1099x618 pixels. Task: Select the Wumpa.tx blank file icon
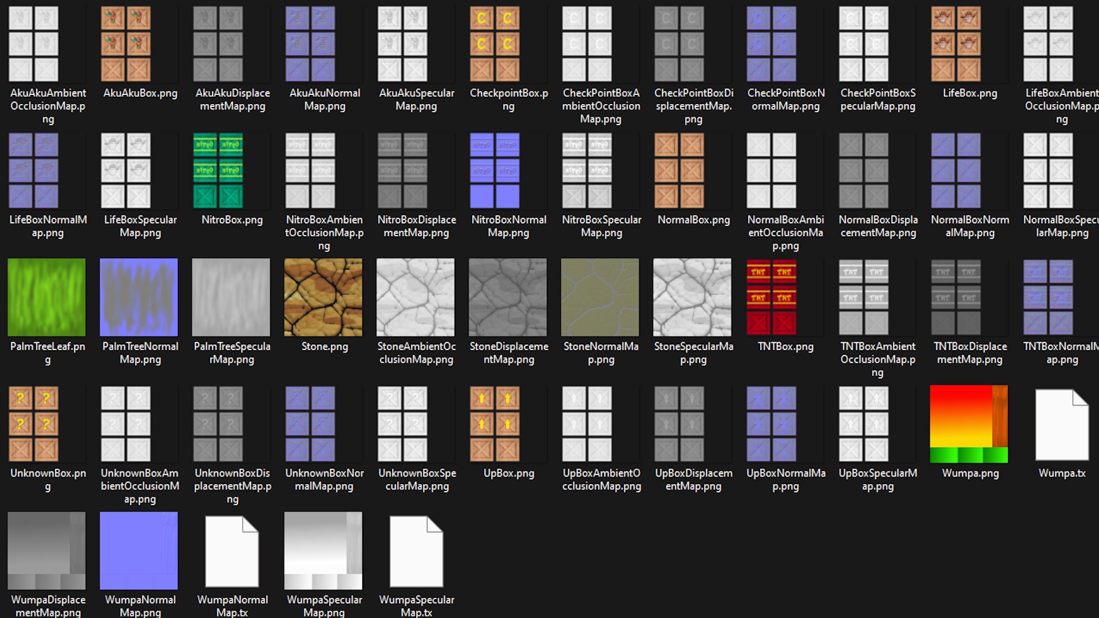coord(1062,425)
